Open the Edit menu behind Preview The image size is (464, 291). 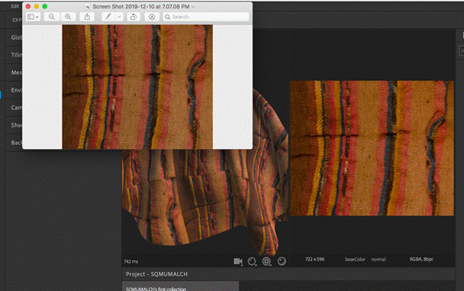pos(14,6)
